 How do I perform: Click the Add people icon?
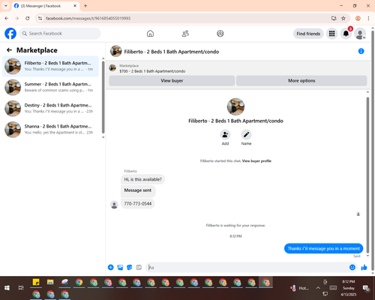[x=225, y=134]
